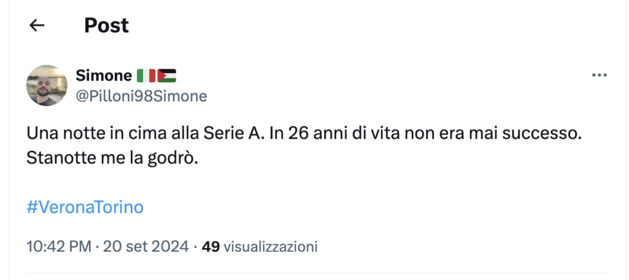Click the words 'Serie A' in the post
629x280 pixels.
(238, 133)
